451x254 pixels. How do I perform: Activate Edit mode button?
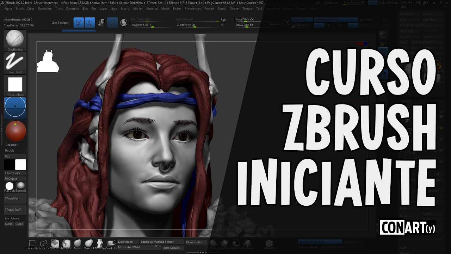point(79,23)
